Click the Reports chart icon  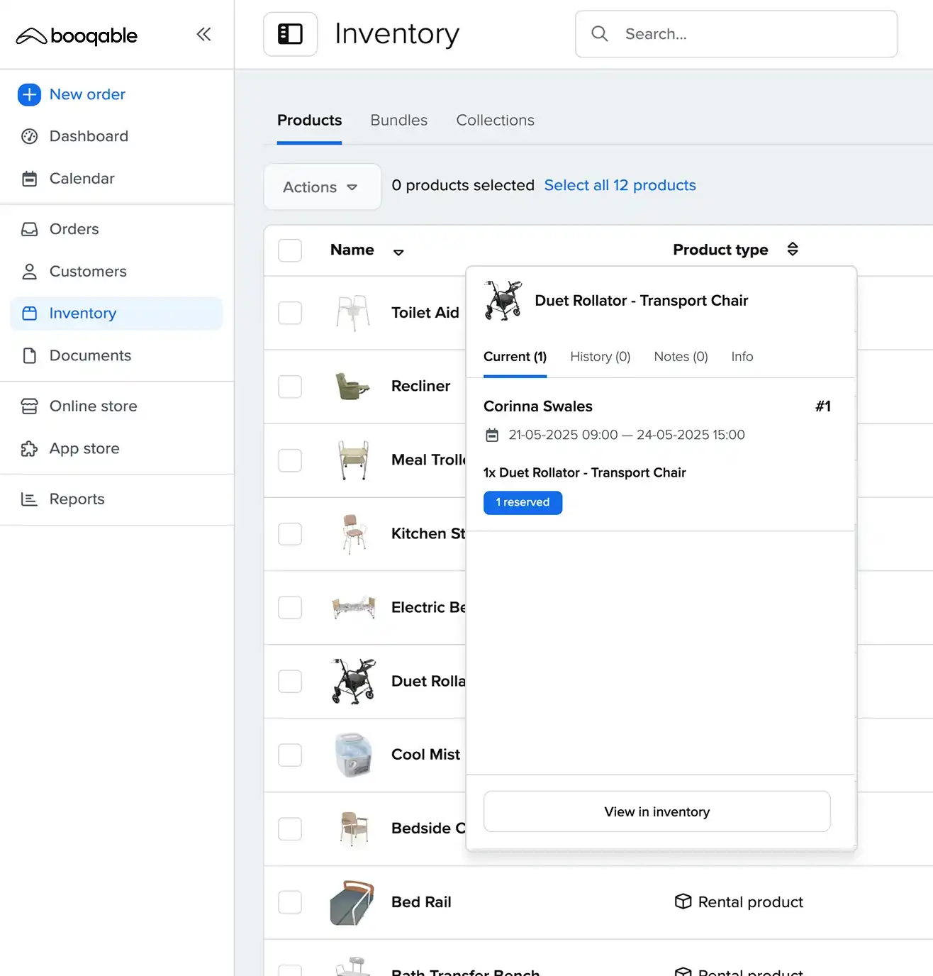29,499
